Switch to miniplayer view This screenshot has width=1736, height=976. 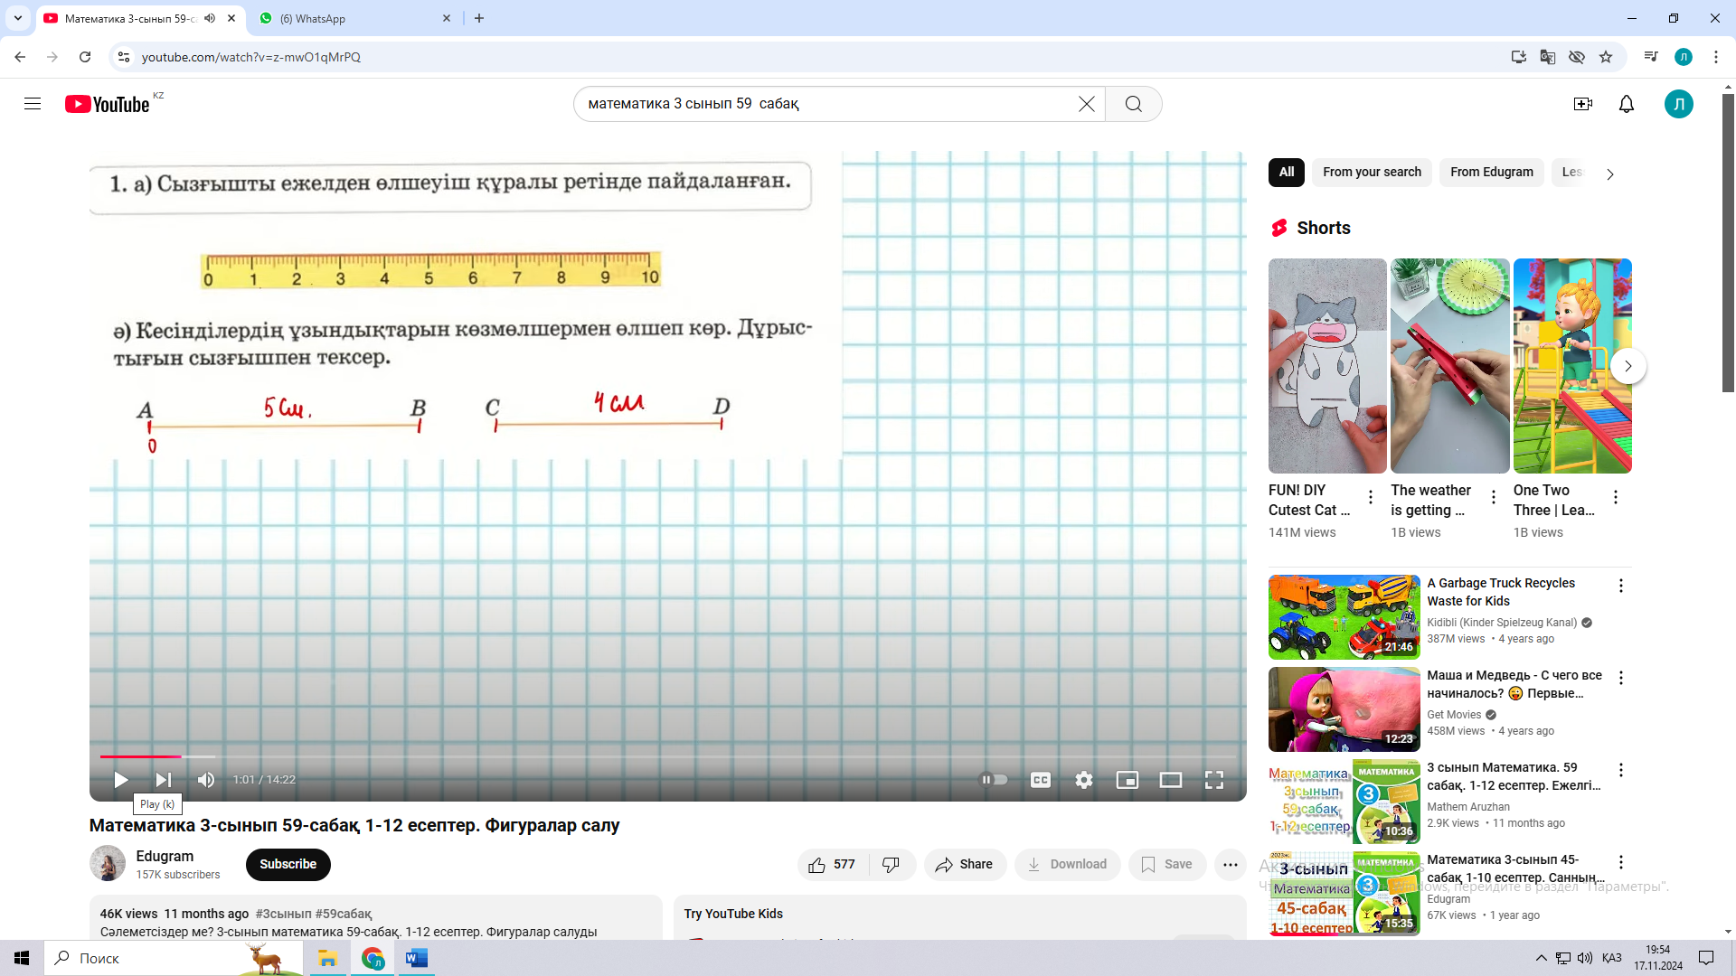[x=1127, y=780]
